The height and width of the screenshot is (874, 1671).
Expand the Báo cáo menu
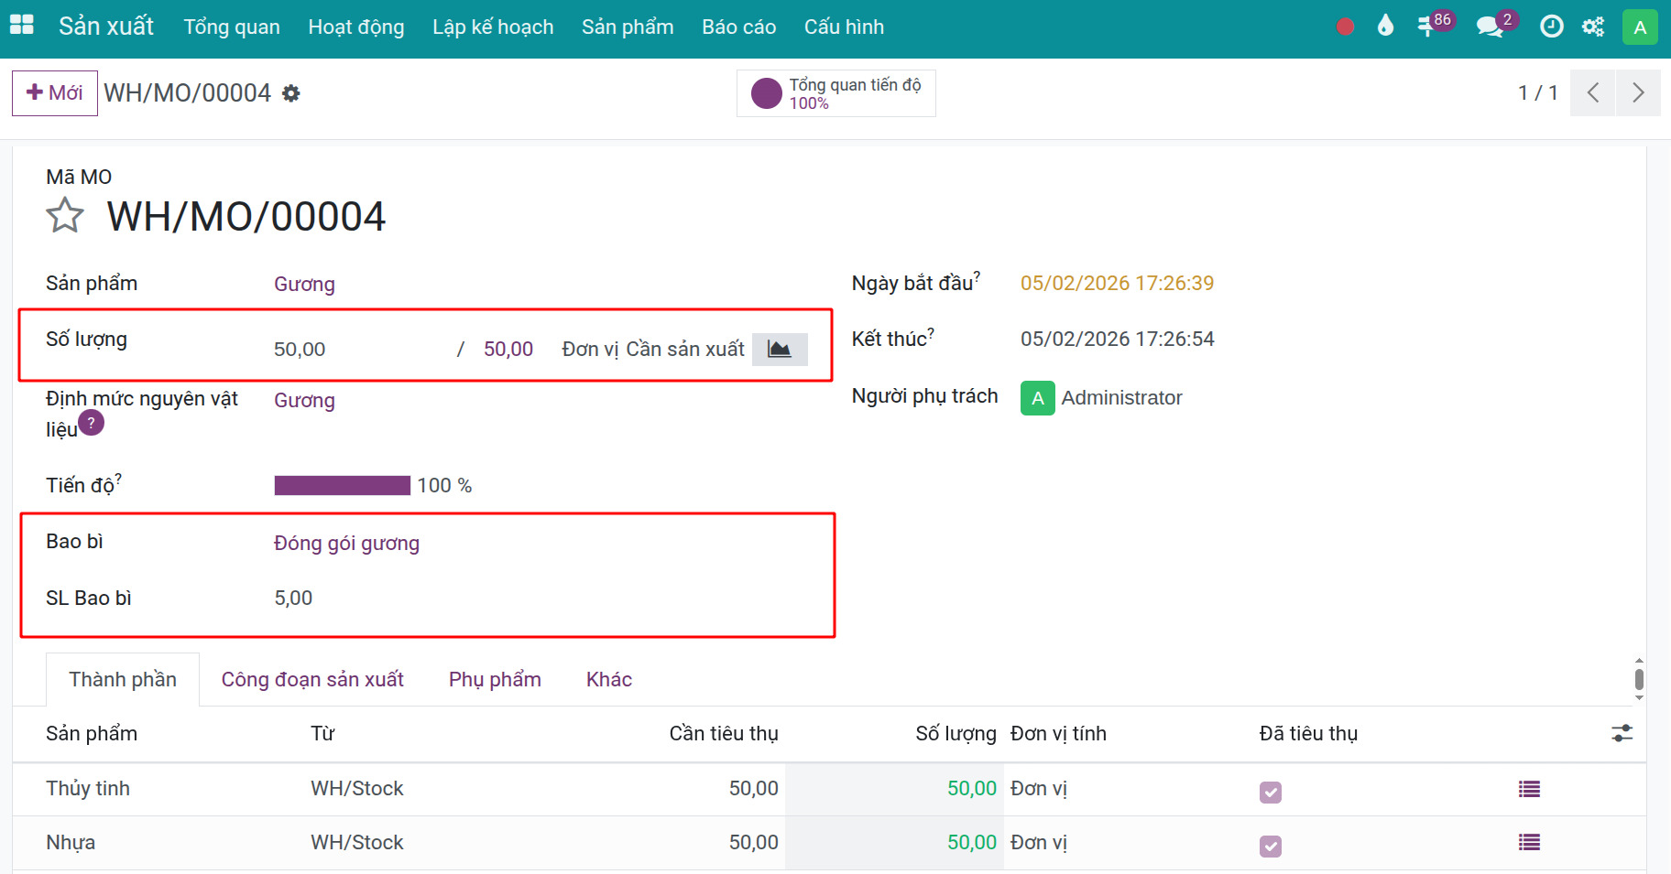click(x=738, y=27)
